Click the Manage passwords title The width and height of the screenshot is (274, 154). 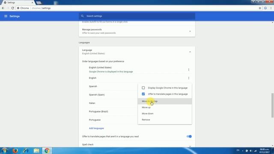point(92,30)
